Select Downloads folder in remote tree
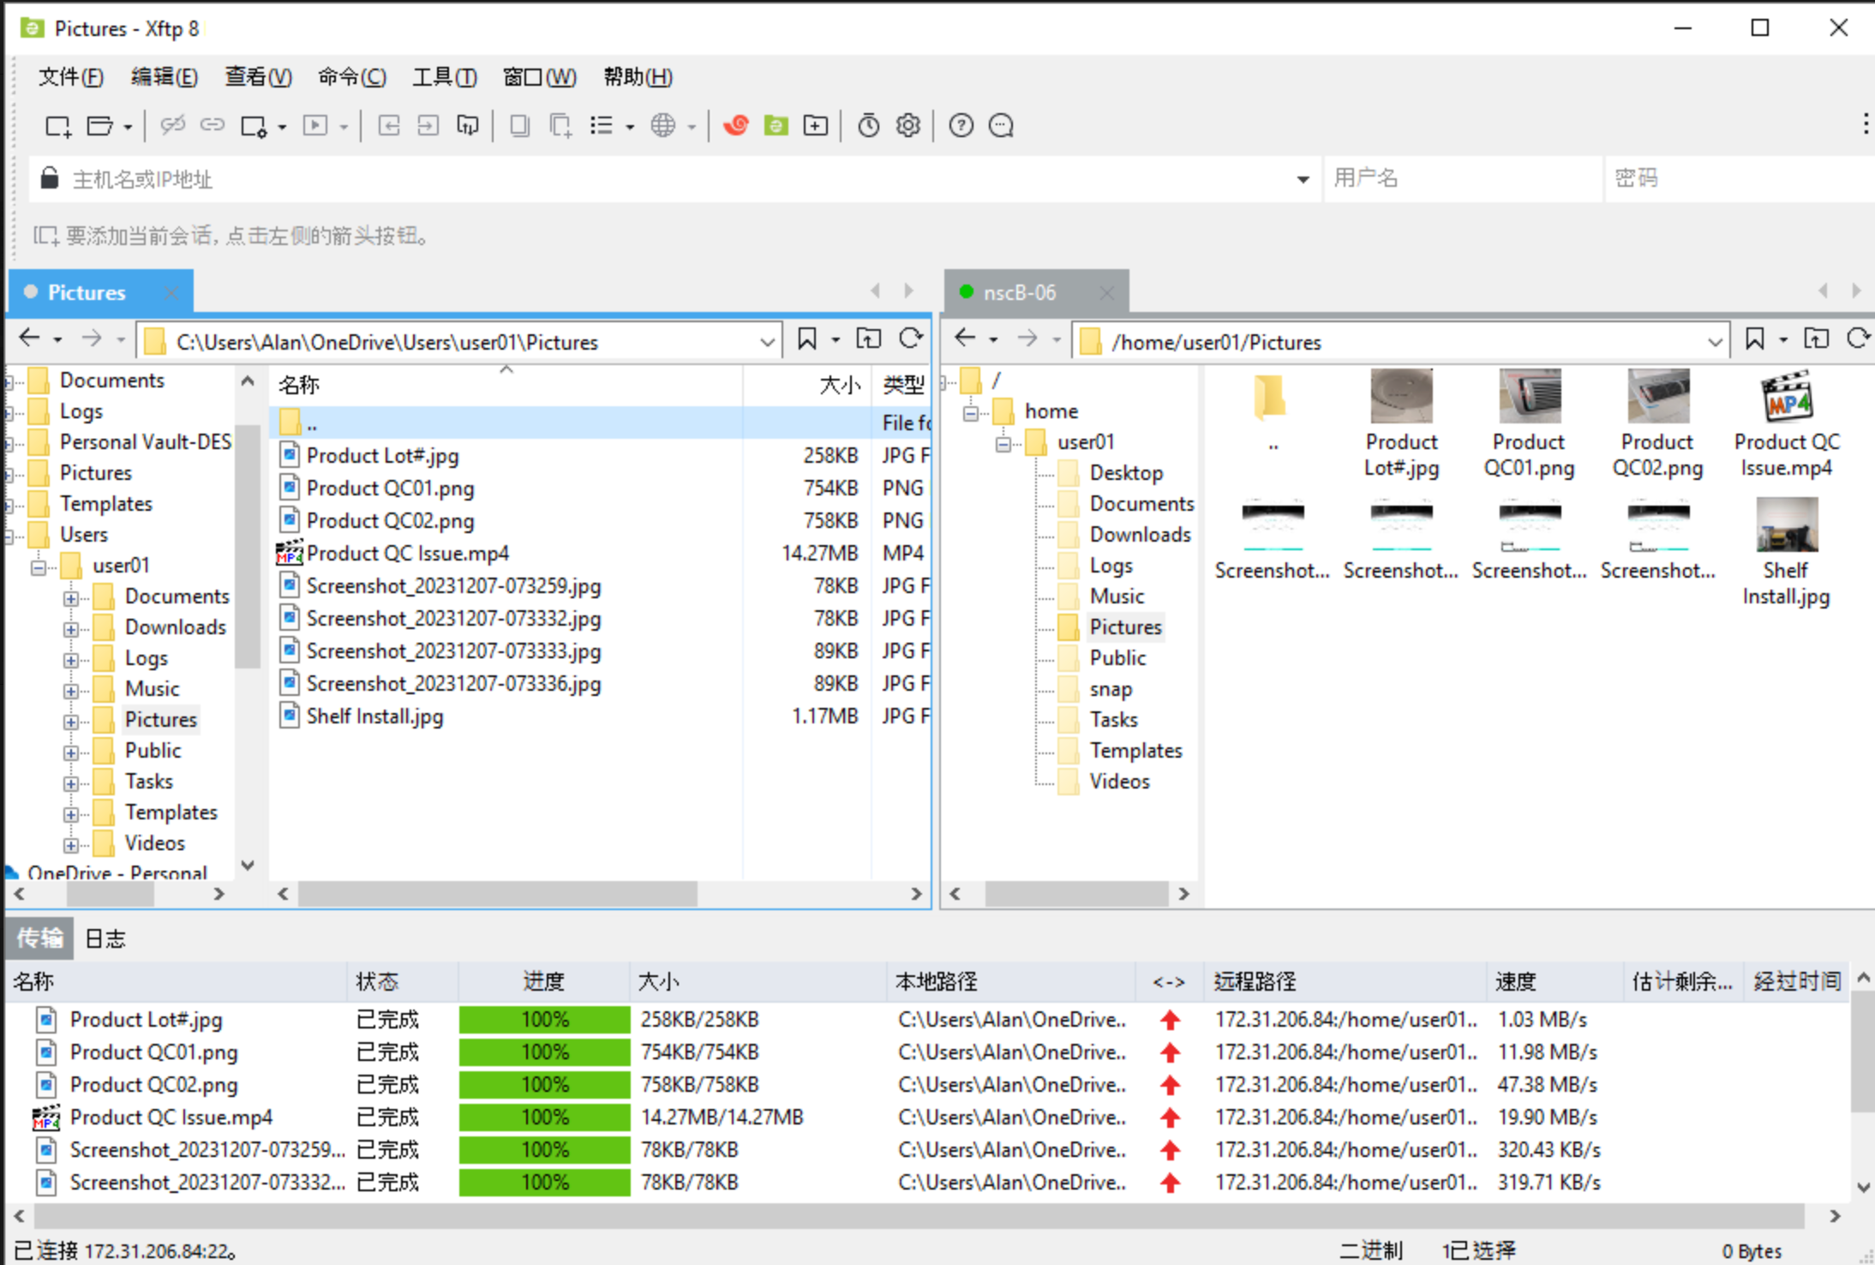This screenshot has height=1265, width=1875. tap(1139, 535)
